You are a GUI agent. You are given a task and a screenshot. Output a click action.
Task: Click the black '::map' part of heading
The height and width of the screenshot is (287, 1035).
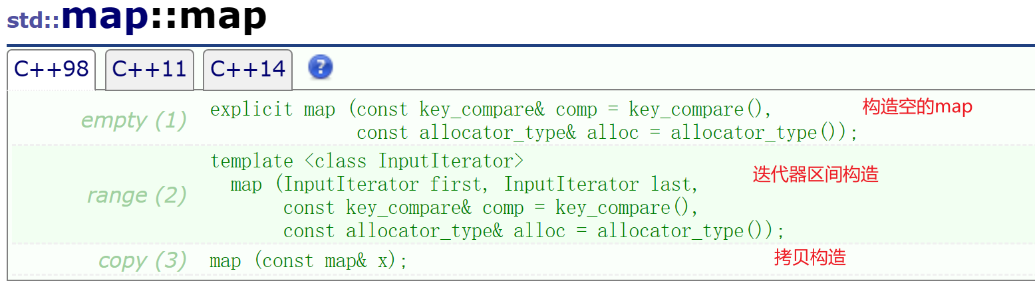(209, 17)
